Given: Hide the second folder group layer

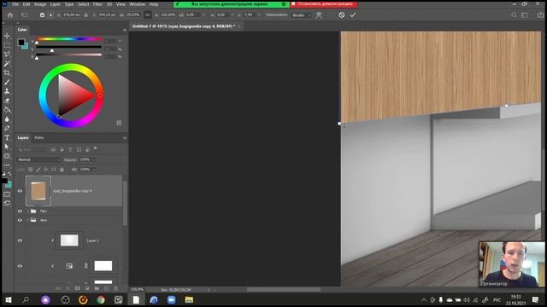Looking at the screenshot, I should pos(20,220).
